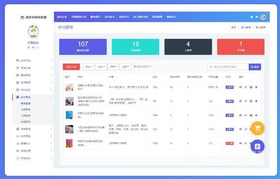Image resolution: width=280 pixels, height=179 pixels.
Task: Open the first item in the blue top navigation
Action: click(x=62, y=17)
